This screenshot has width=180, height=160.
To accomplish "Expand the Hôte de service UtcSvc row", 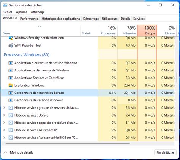I will [x=4, y=115].
